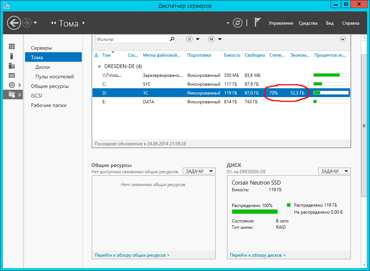The width and height of the screenshot is (370, 271).
Task: Select the local server icon in the left strip
Action: pos(12,56)
